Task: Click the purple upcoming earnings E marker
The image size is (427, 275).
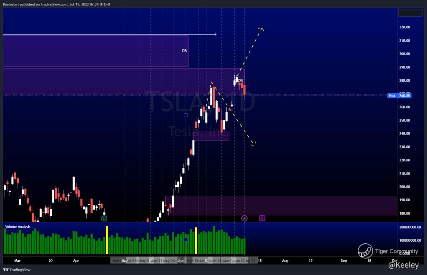Action: (262, 218)
